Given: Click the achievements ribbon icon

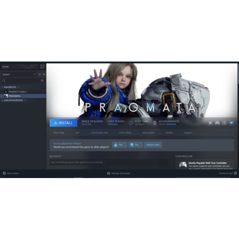Looking at the screenshot, I should [155, 123].
